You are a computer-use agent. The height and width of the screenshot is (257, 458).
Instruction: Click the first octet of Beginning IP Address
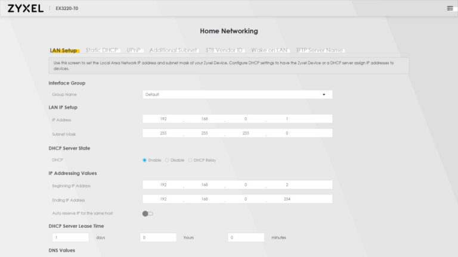click(163, 185)
